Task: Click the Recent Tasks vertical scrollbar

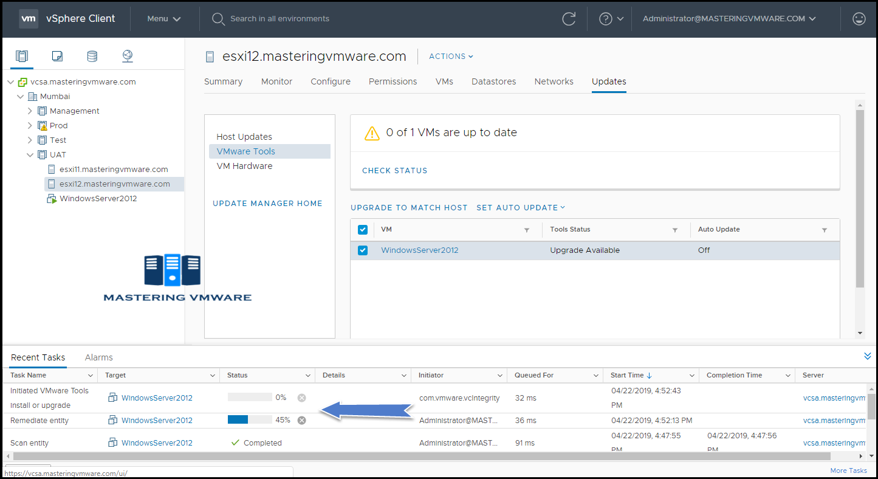Action: 871,406
